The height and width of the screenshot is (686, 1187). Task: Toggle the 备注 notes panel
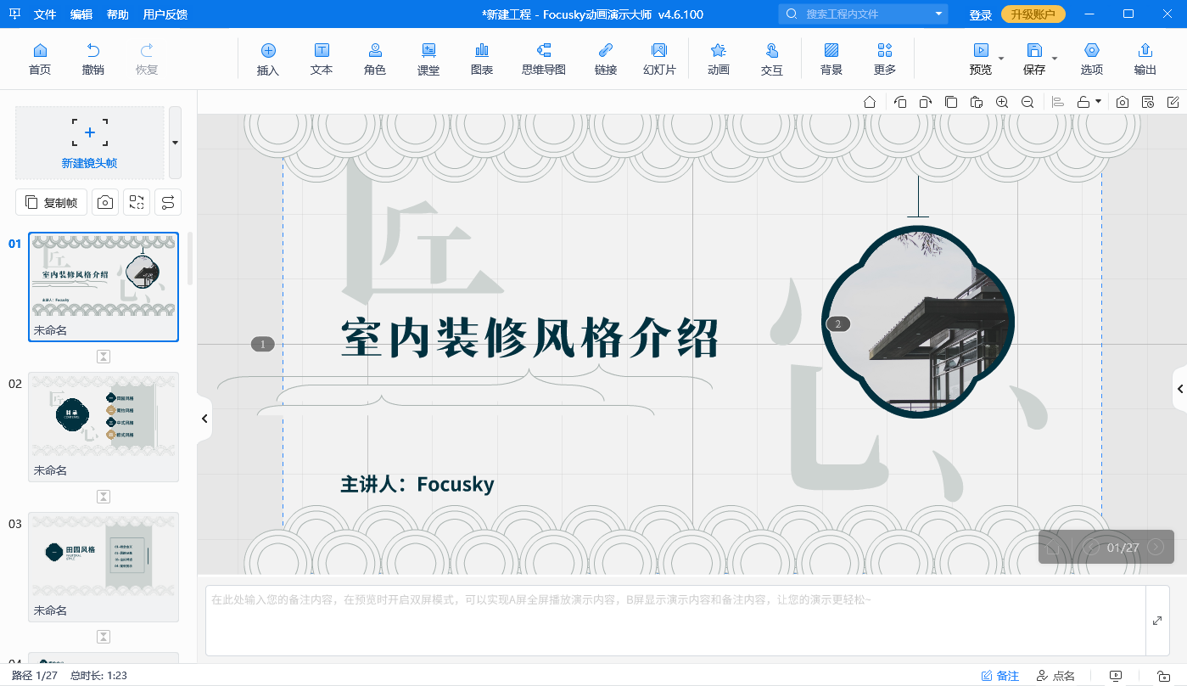1000,676
